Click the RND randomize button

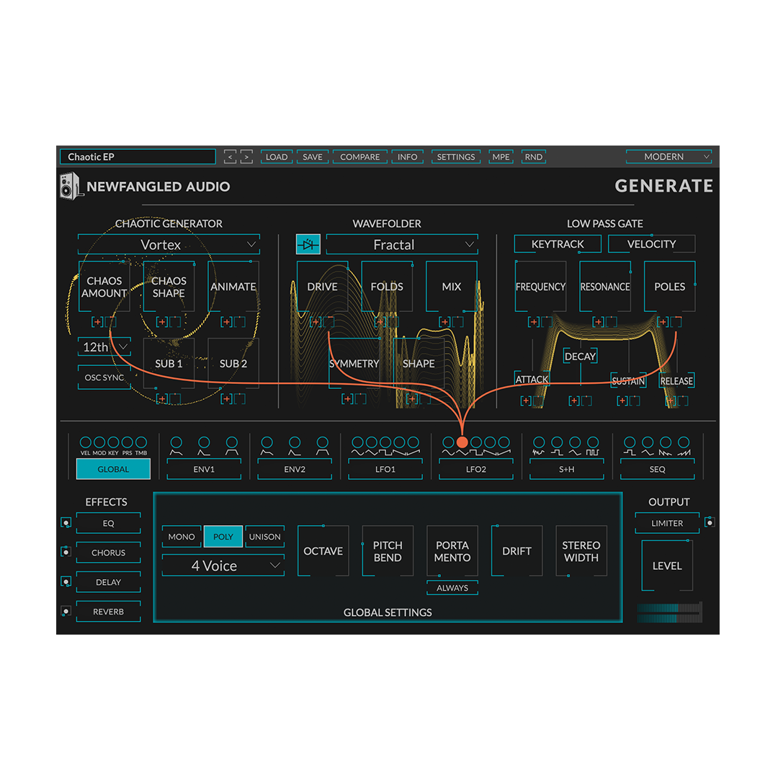click(x=533, y=157)
